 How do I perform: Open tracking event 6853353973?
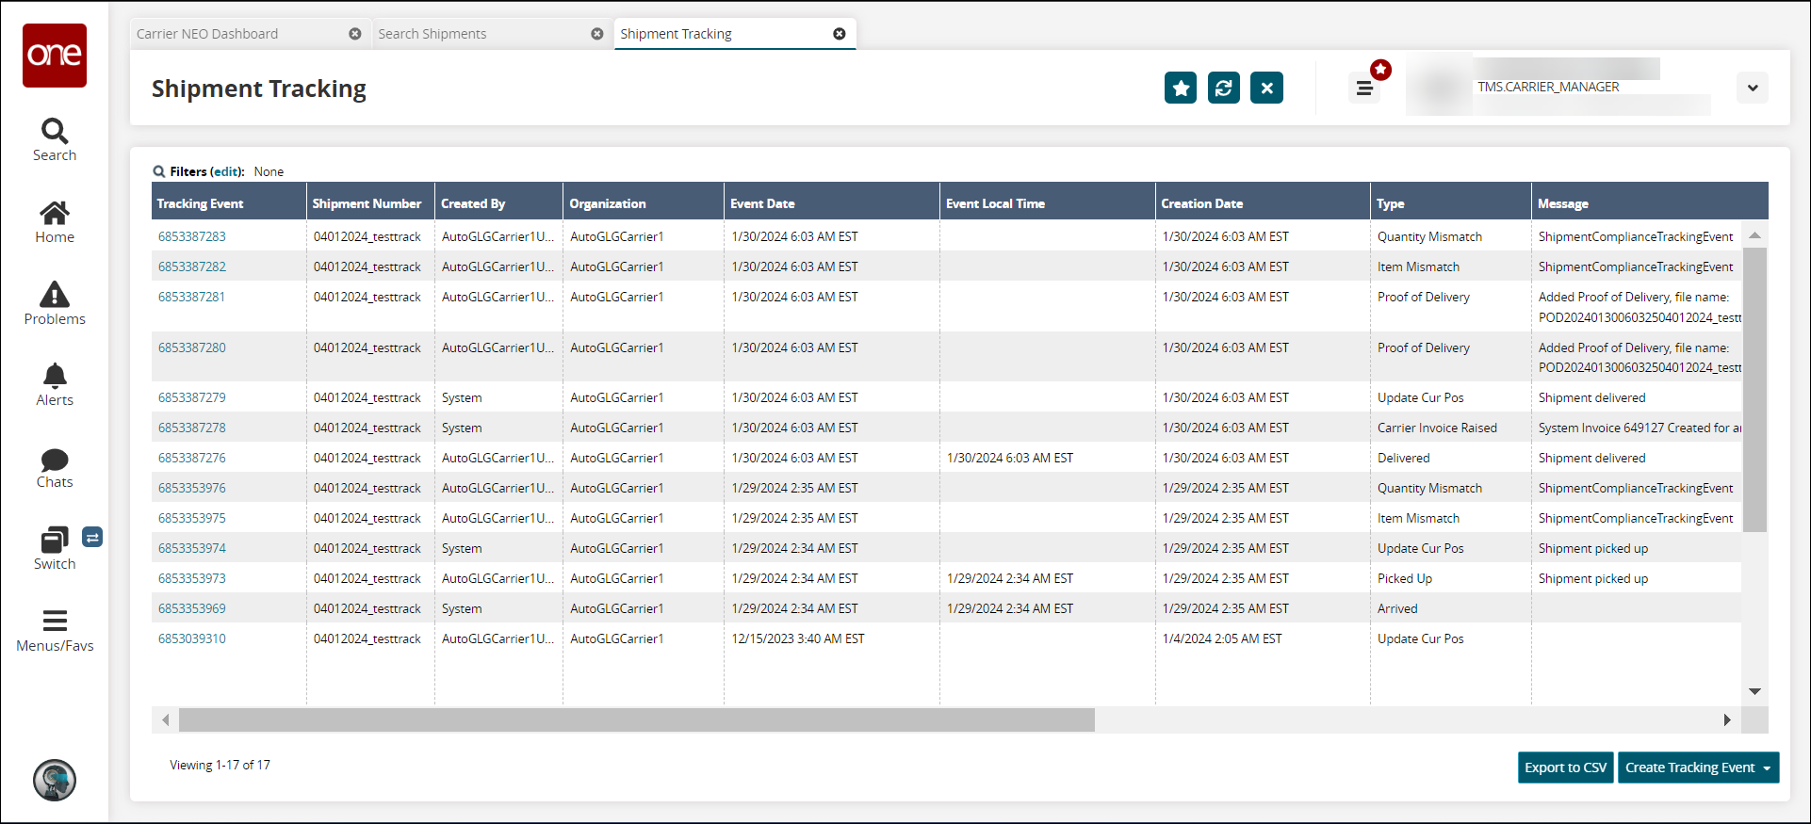point(192,578)
